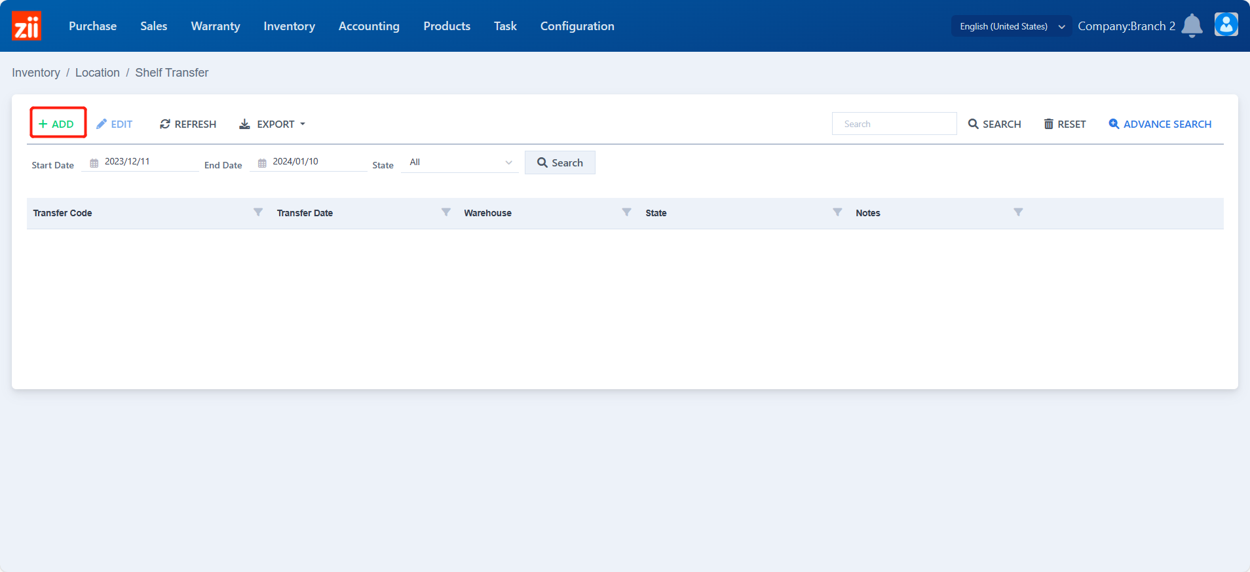Image resolution: width=1250 pixels, height=572 pixels.
Task: Click the Shelf Transfer breadcrumb
Action: pos(172,73)
